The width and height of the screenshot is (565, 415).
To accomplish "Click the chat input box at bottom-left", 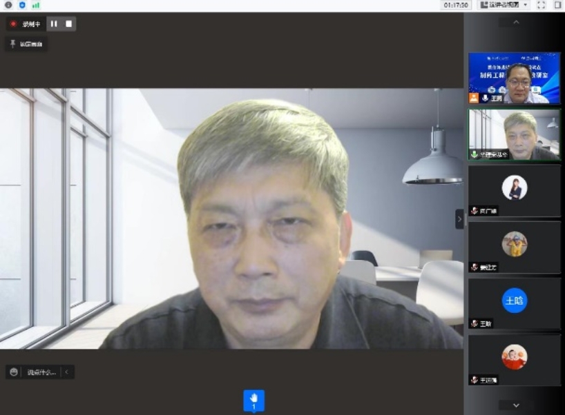I will (41, 372).
